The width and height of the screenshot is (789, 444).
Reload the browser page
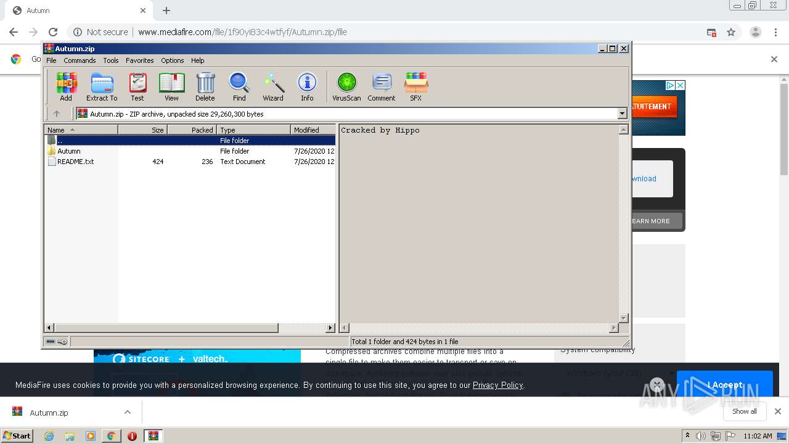pos(53,32)
